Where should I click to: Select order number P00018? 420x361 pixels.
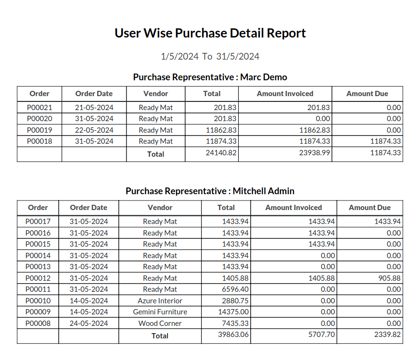[39, 141]
